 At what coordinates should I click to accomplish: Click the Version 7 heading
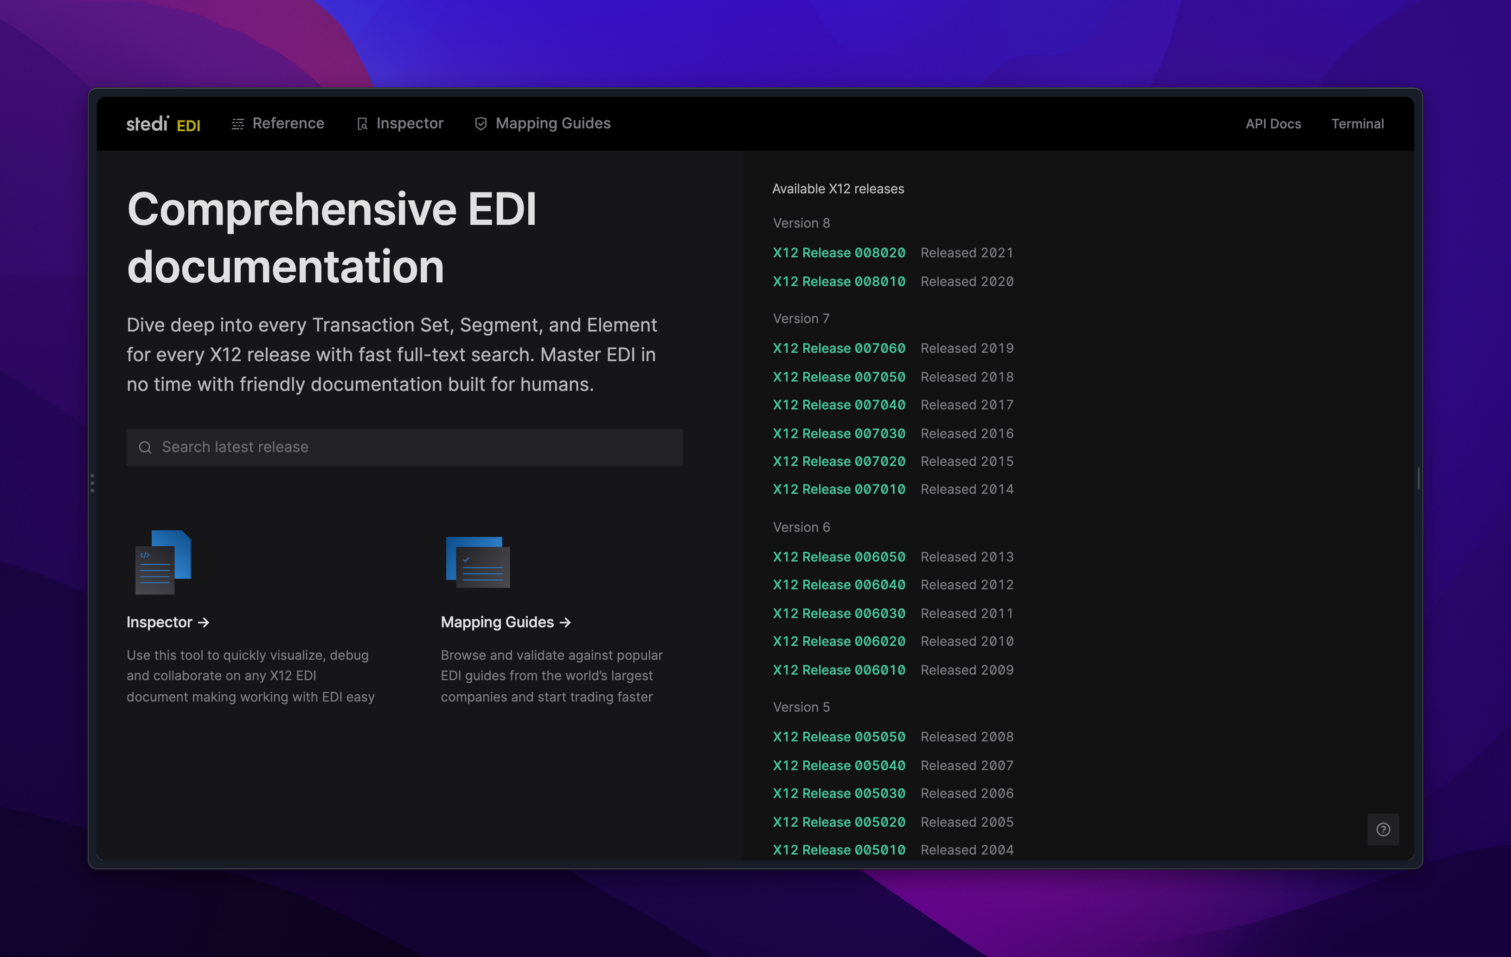[x=801, y=319]
